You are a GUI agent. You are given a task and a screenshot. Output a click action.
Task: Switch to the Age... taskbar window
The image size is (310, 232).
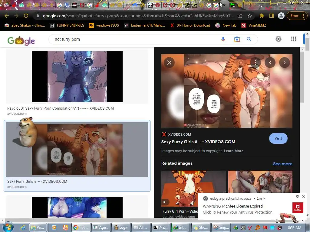[x=101, y=227]
